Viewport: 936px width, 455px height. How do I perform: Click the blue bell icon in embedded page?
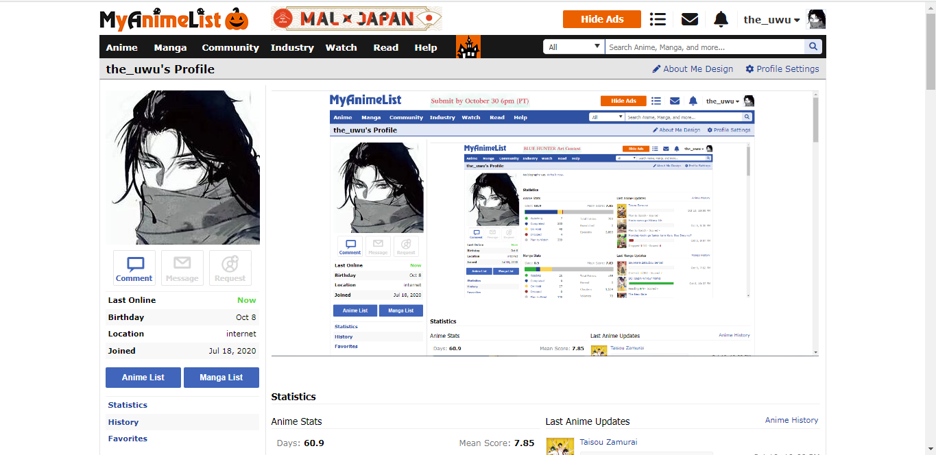[693, 101]
